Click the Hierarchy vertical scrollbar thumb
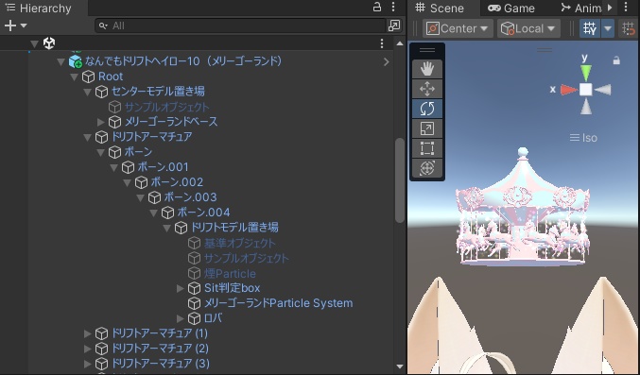 click(399, 180)
